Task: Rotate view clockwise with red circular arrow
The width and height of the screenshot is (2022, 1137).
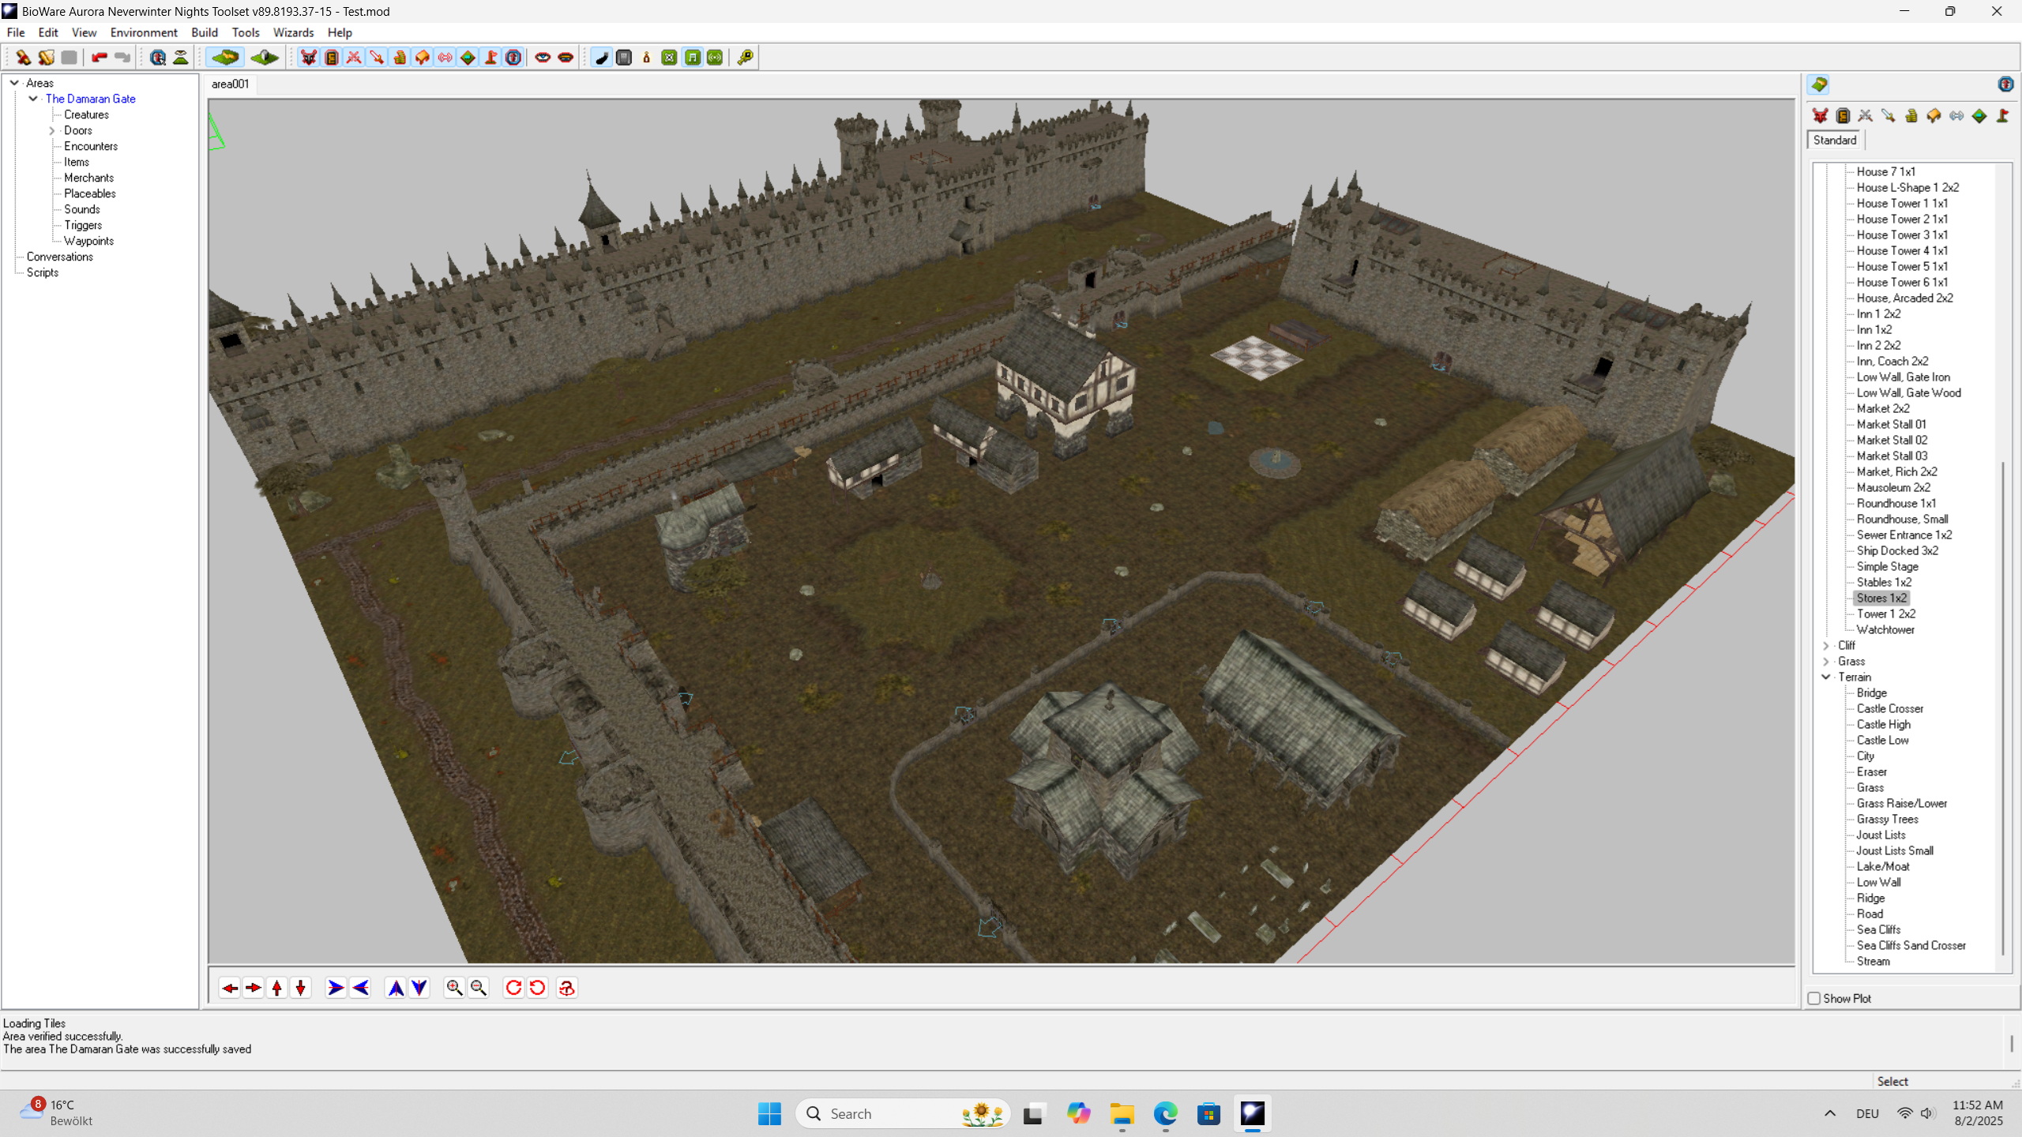Action: (x=513, y=988)
